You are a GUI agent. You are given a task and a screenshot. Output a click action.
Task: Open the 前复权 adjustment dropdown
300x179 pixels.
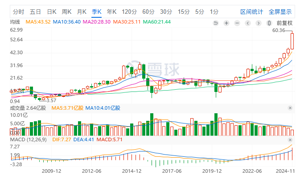(284, 23)
